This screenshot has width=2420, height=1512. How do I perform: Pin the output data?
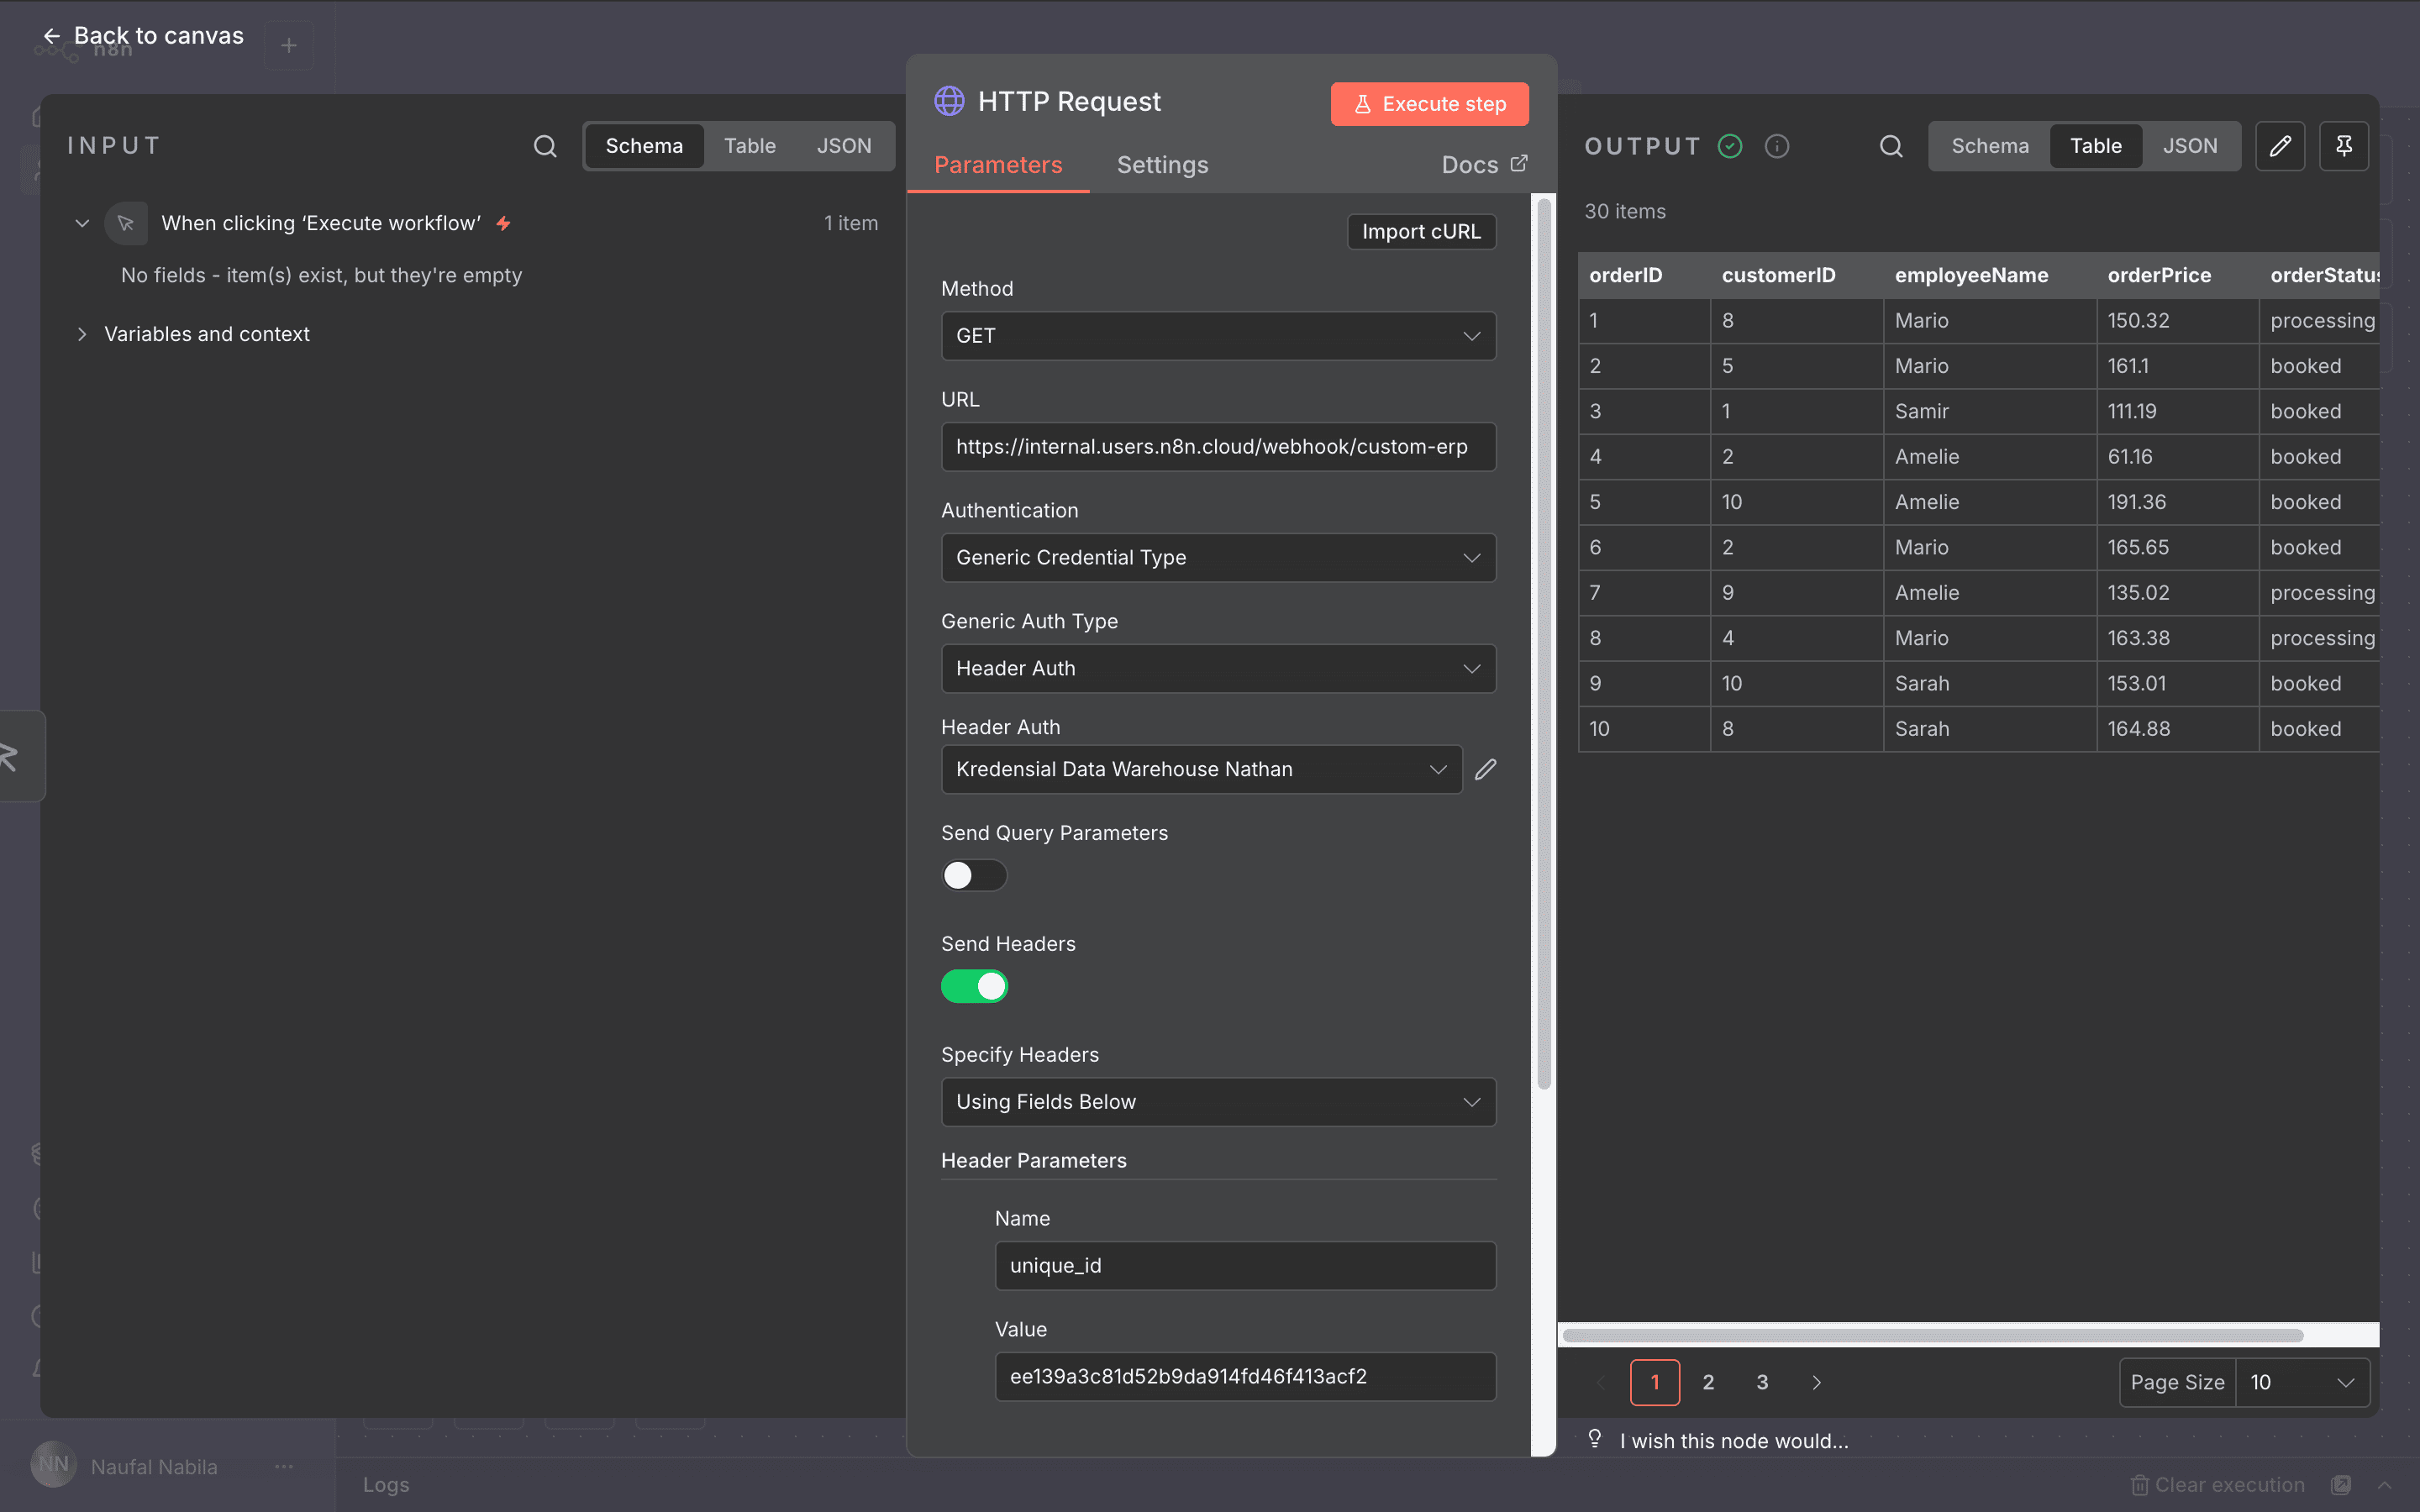(x=2344, y=146)
